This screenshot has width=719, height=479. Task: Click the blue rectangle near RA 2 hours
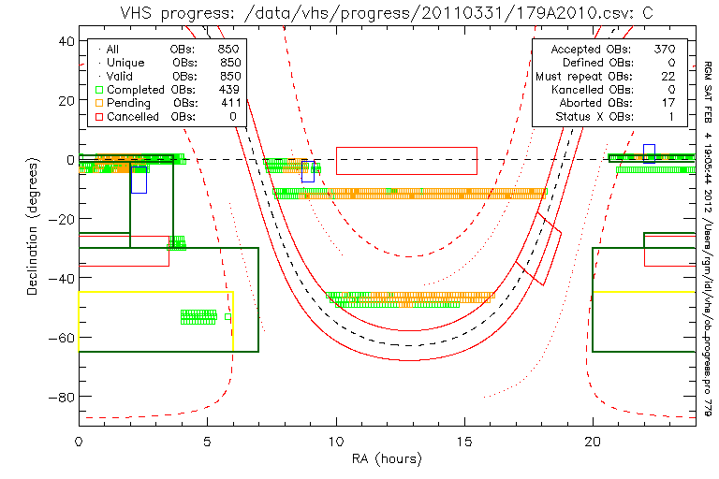(139, 179)
